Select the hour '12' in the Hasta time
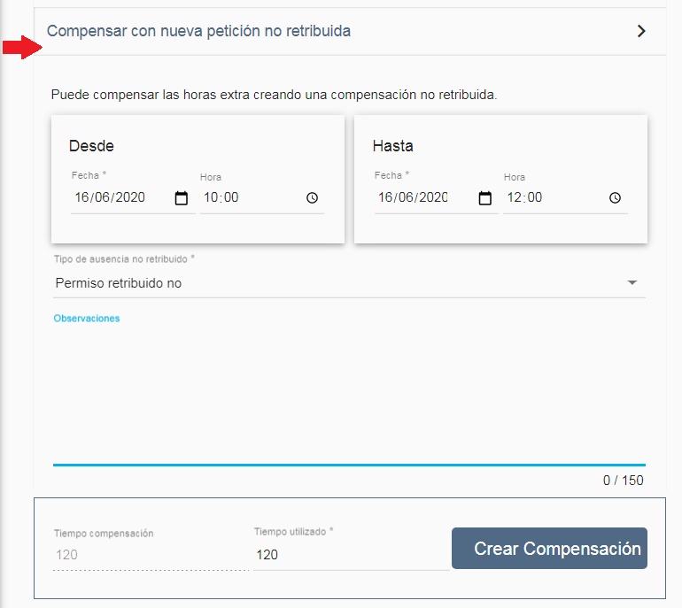The width and height of the screenshot is (682, 608). 515,198
